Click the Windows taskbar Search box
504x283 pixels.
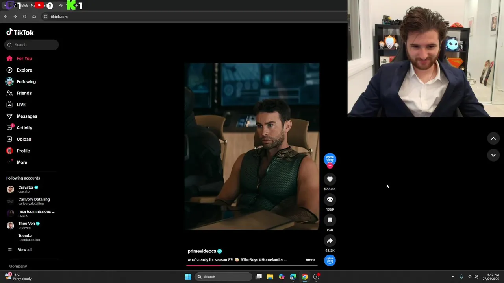(x=224, y=277)
